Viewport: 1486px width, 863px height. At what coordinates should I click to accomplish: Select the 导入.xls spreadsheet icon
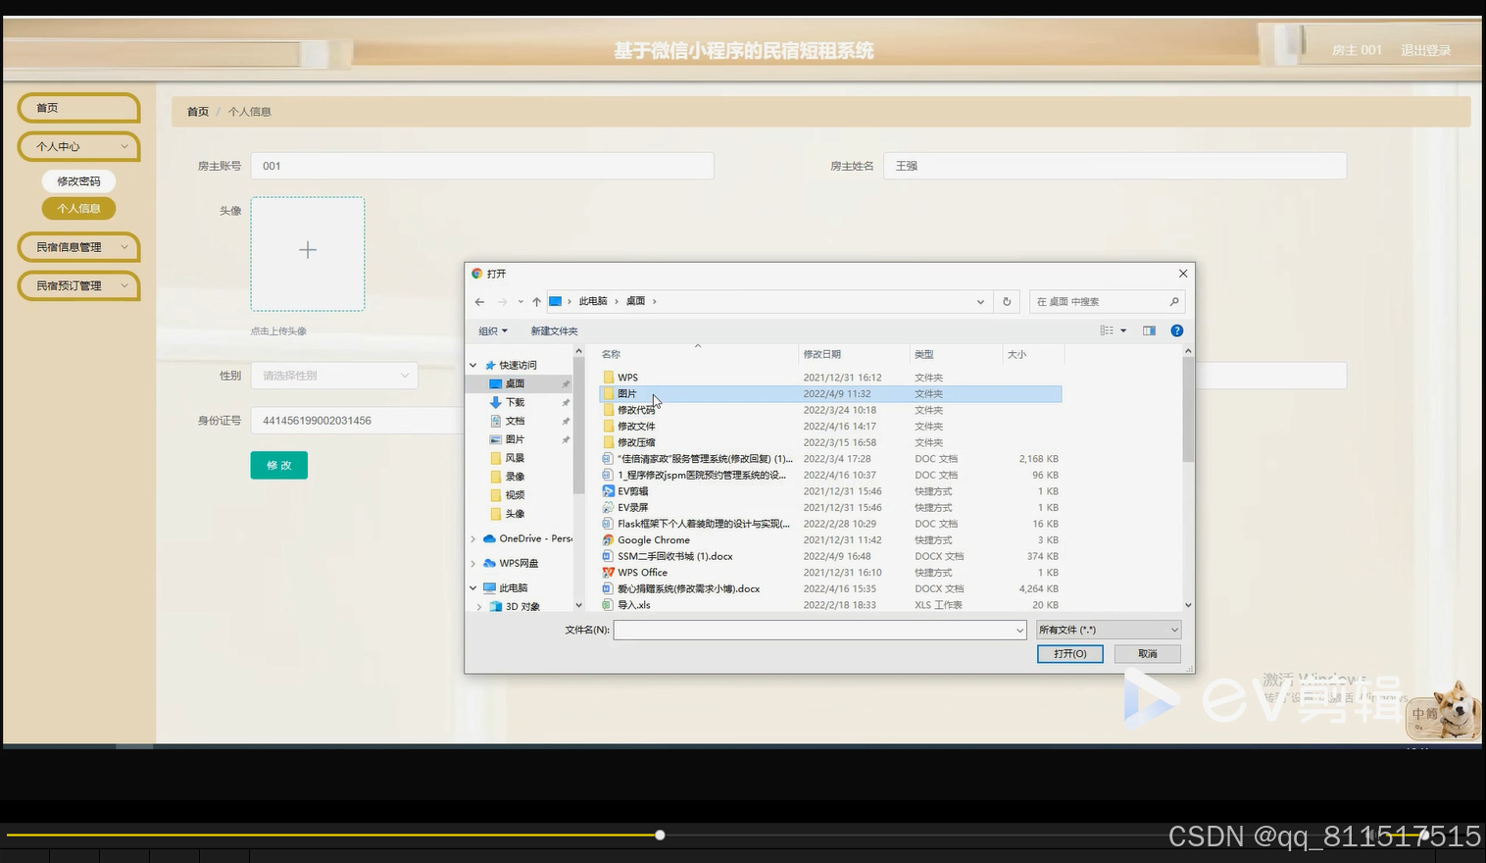[609, 605]
